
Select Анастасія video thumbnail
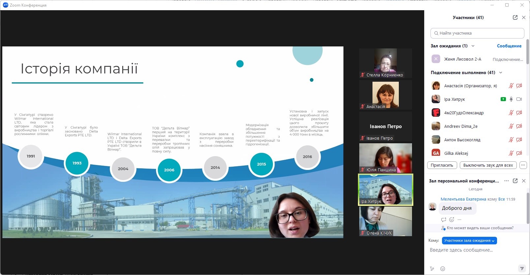(386, 95)
